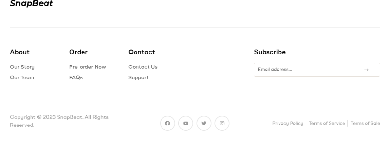Click the Order footer heading

[79, 52]
